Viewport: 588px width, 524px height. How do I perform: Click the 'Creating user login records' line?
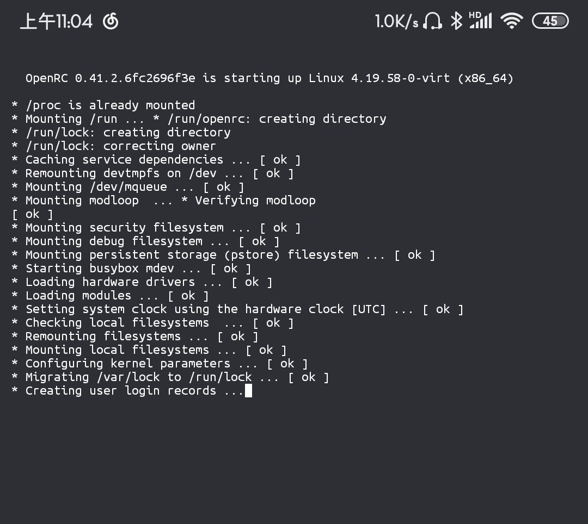[x=128, y=391]
